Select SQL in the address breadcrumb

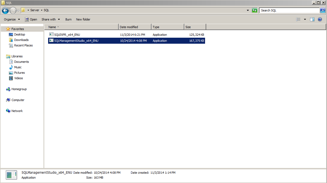point(46,10)
